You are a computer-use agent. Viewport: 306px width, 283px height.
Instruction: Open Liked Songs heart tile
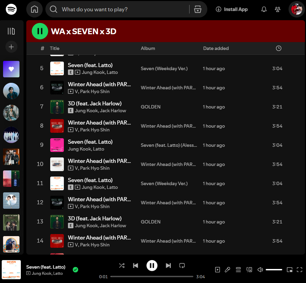(11, 69)
